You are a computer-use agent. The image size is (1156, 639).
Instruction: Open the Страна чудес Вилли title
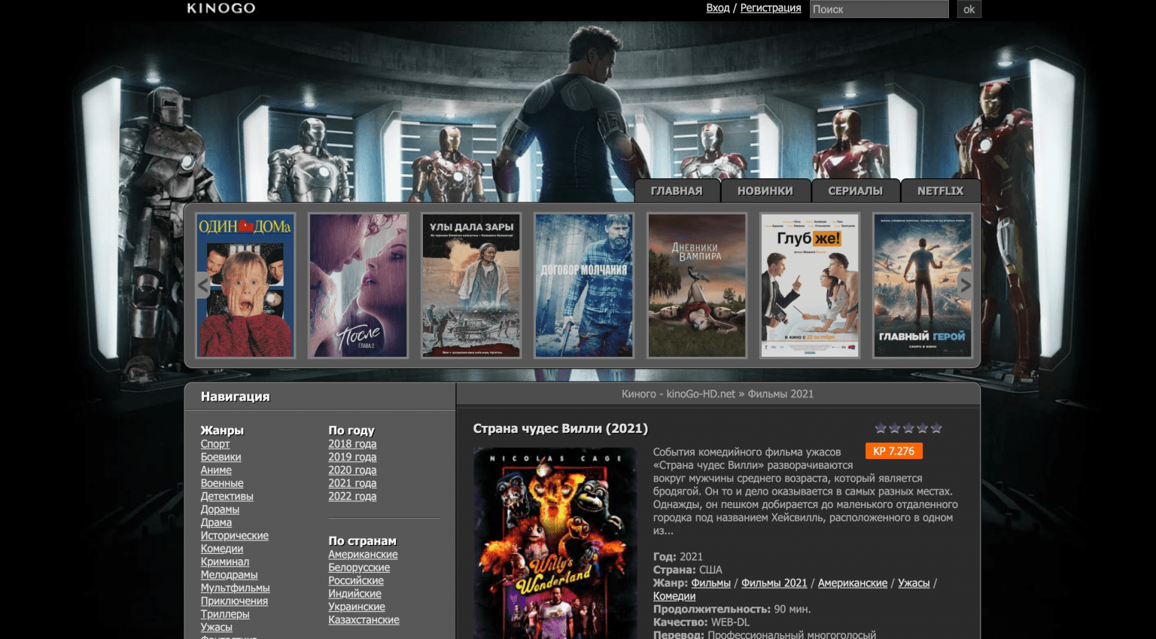pyautogui.click(x=560, y=428)
